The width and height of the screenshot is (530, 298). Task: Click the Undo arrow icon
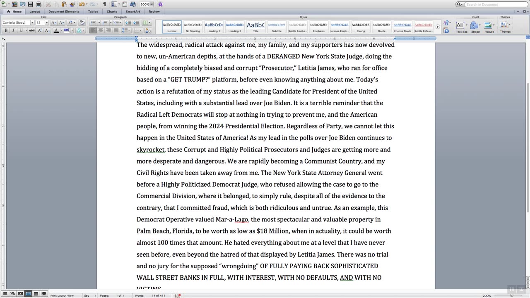[82, 4]
